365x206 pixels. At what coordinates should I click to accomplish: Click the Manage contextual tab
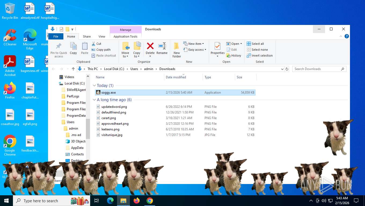tap(126, 30)
